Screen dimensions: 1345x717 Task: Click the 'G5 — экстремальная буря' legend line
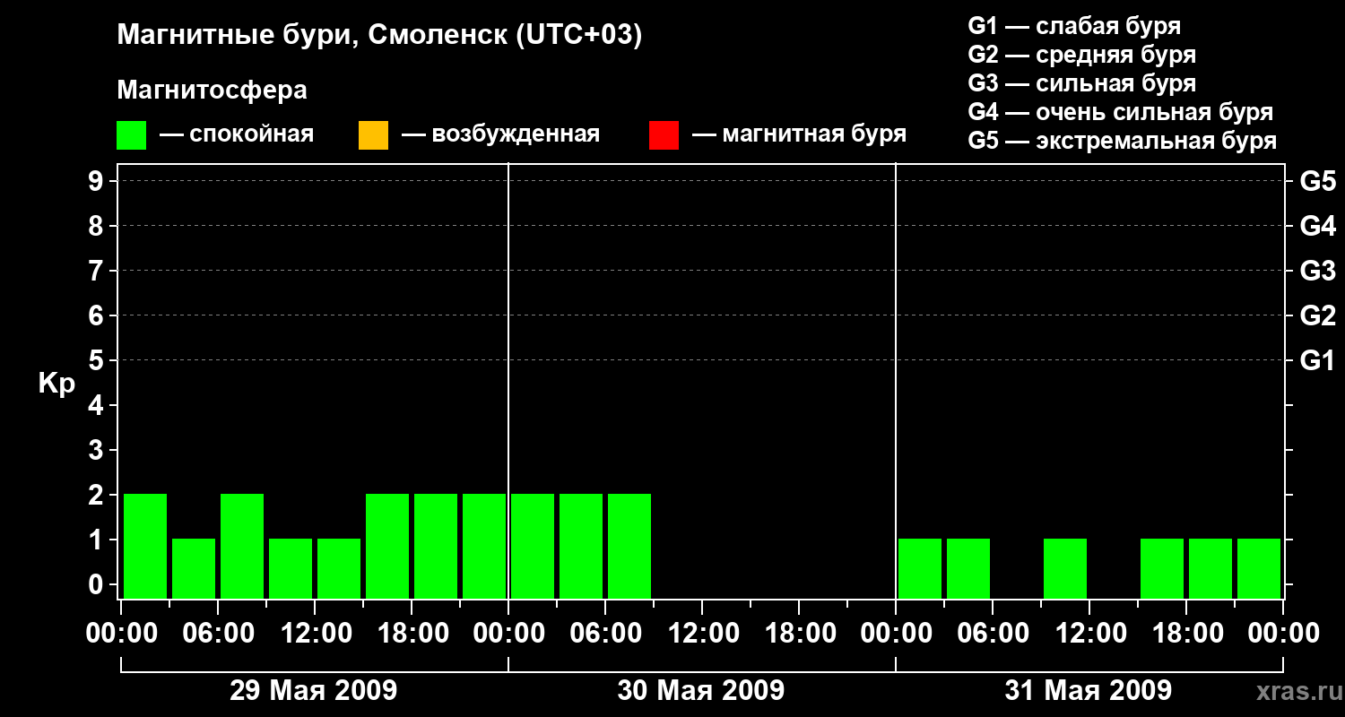point(1122,141)
